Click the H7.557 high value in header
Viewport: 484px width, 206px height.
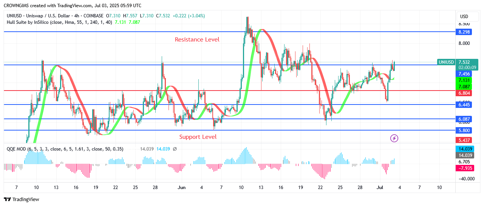[x=130, y=16]
